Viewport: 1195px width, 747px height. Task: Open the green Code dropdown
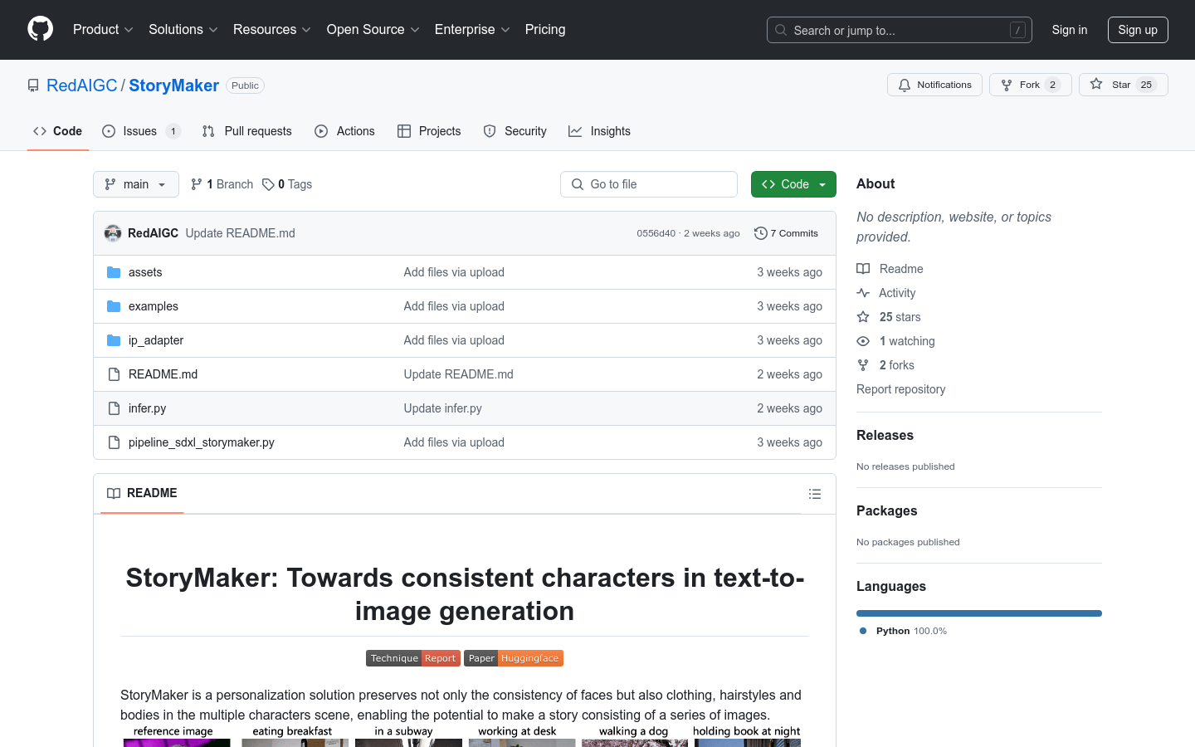coord(793,184)
